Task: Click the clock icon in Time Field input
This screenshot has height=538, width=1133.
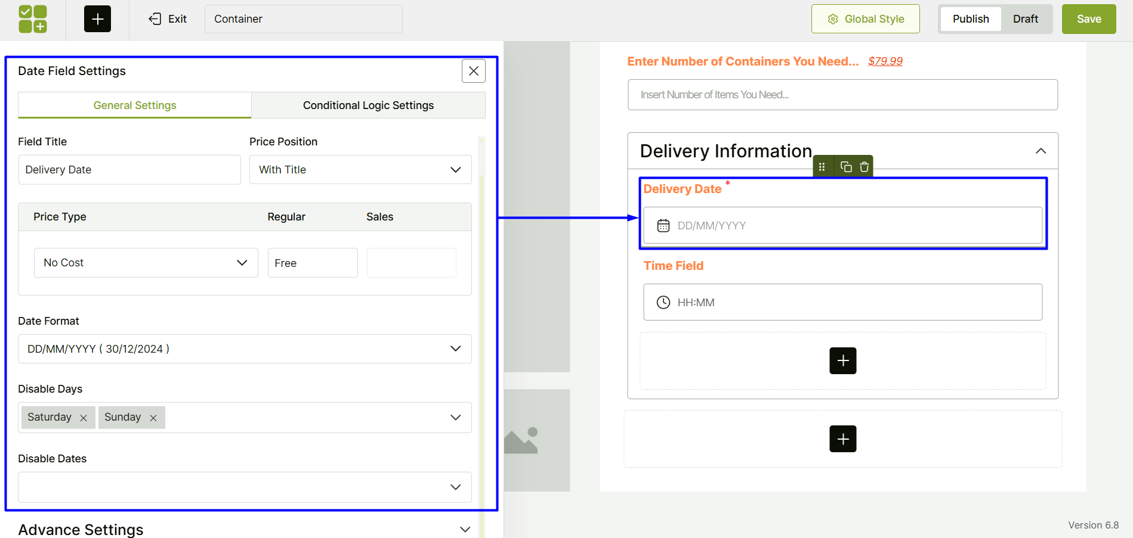Action: [663, 303]
